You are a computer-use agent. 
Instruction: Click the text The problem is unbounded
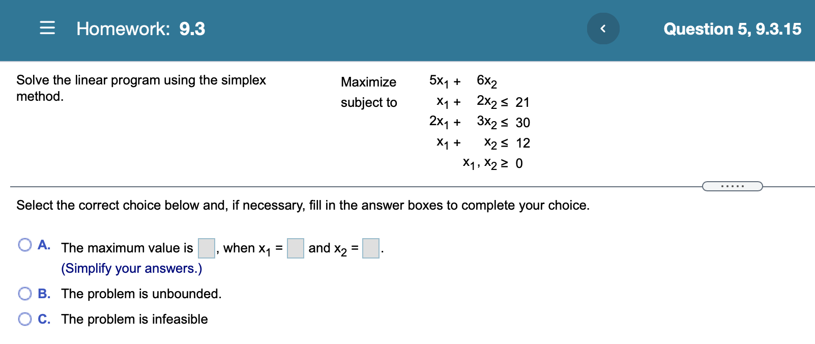pyautogui.click(x=141, y=294)
